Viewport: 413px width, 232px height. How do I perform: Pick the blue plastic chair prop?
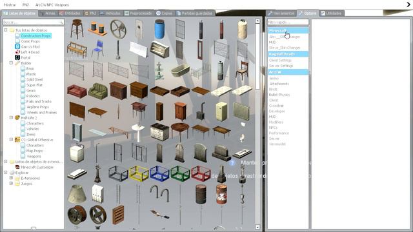97,49
